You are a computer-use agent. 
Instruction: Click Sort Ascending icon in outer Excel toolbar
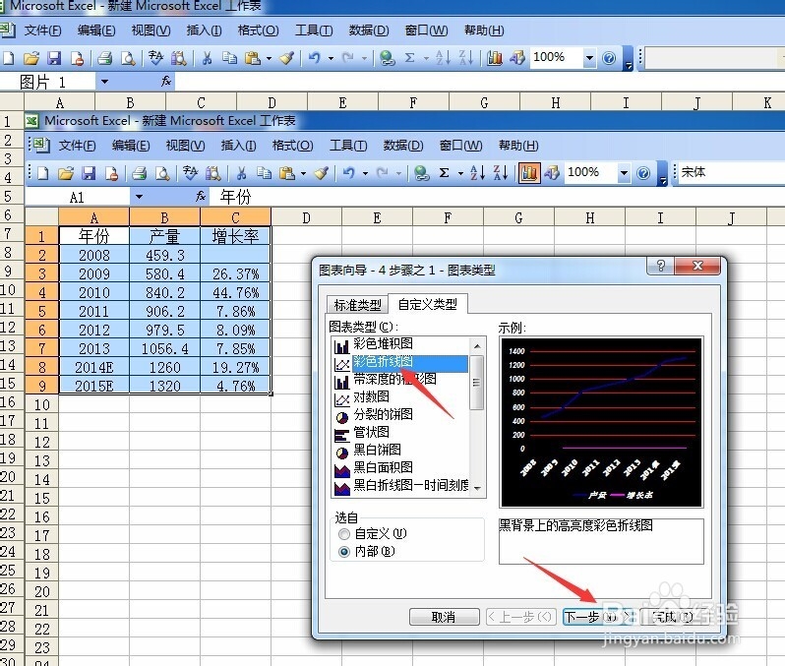tap(443, 58)
